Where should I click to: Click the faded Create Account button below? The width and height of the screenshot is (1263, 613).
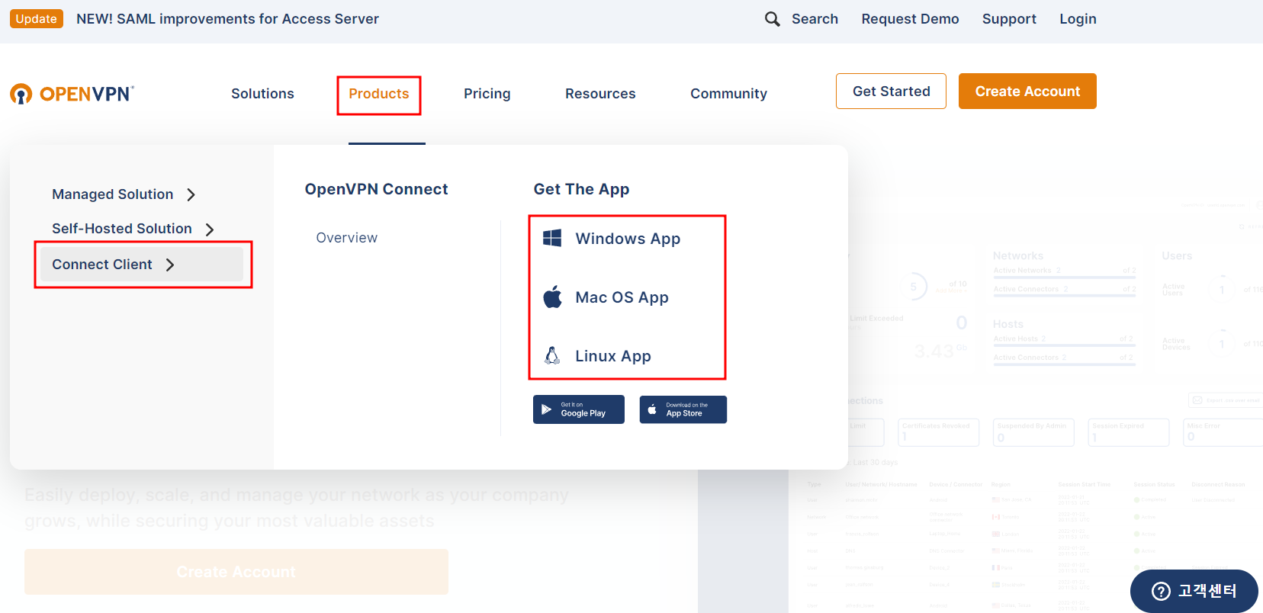point(236,572)
